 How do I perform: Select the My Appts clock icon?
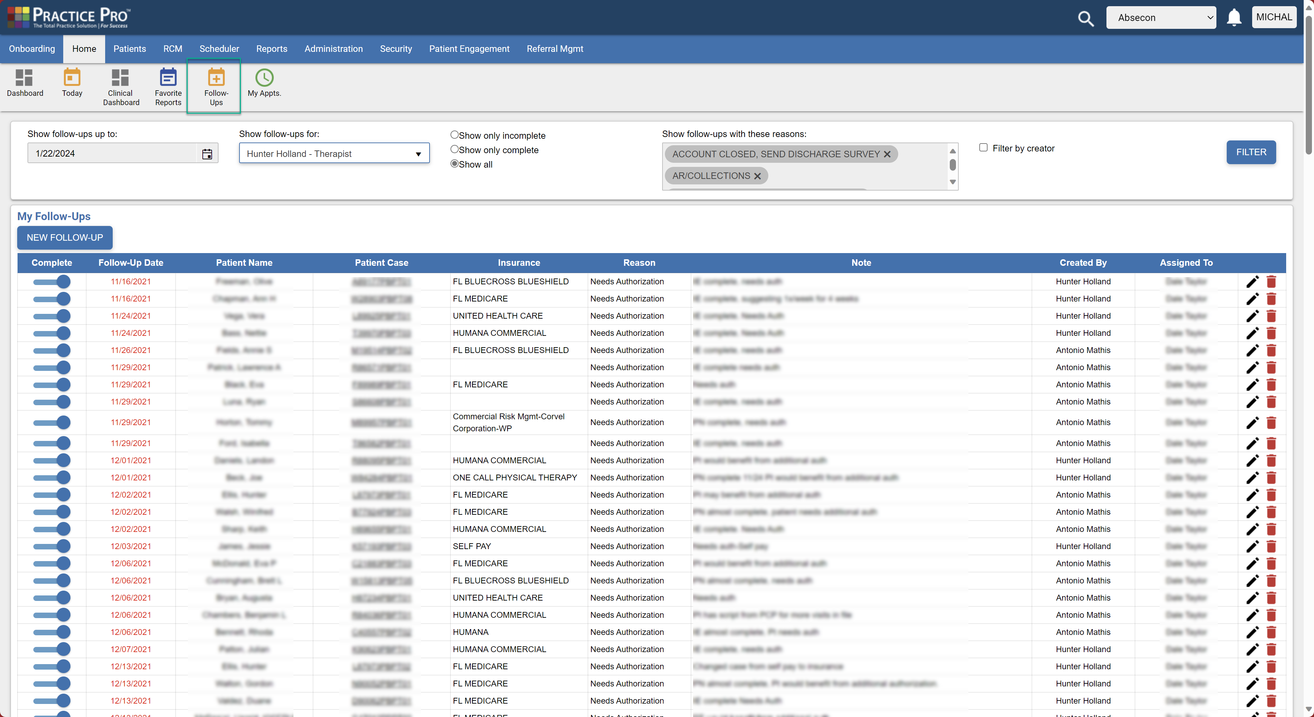264,78
